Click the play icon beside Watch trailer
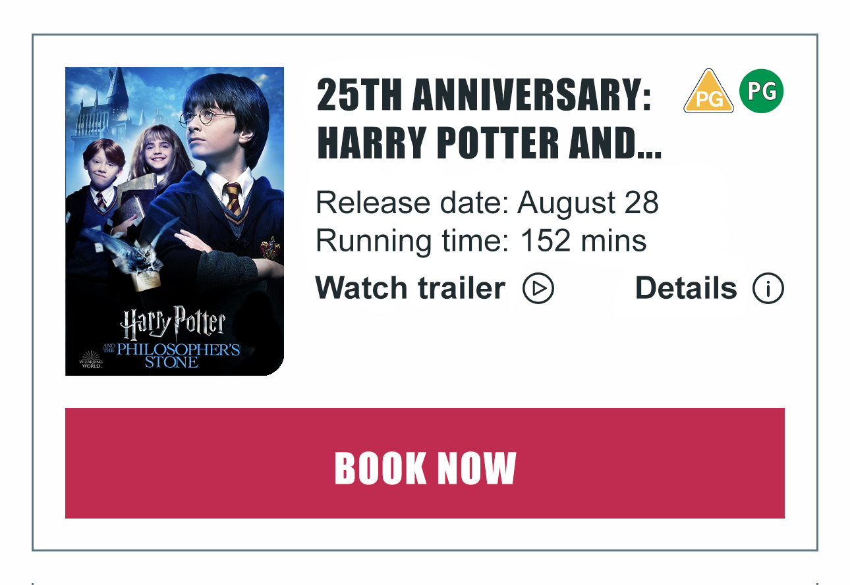This screenshot has width=850, height=585. pos(538,289)
